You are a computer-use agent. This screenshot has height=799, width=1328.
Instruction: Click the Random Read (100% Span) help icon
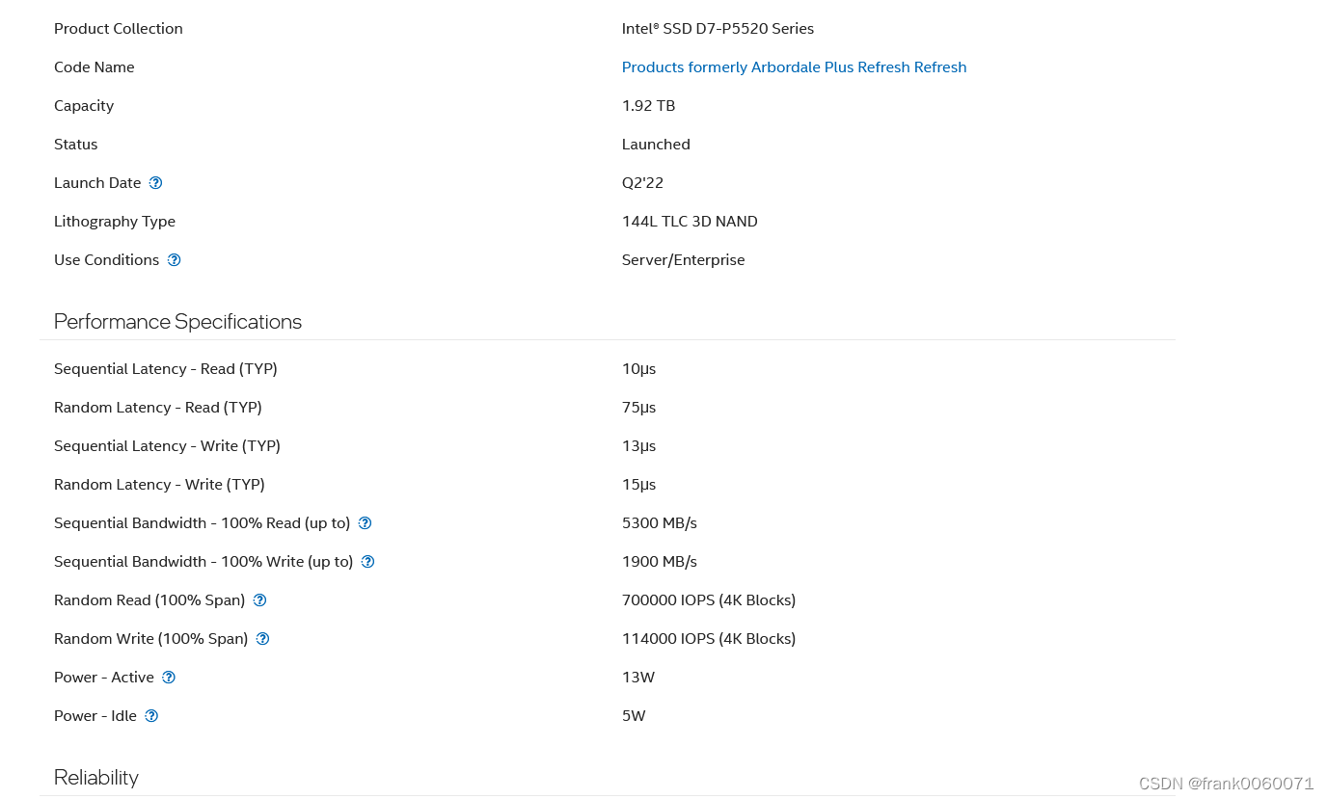259,600
